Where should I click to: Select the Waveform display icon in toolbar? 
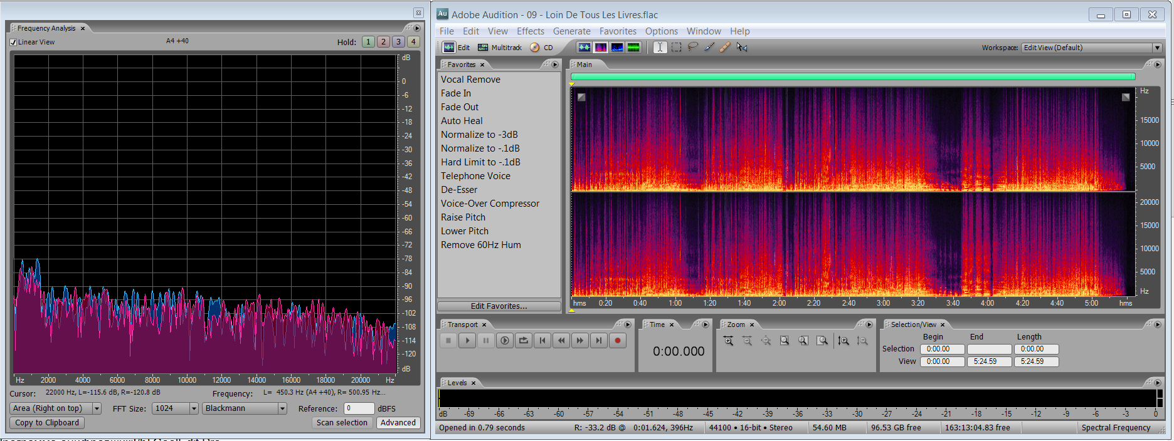coord(584,48)
